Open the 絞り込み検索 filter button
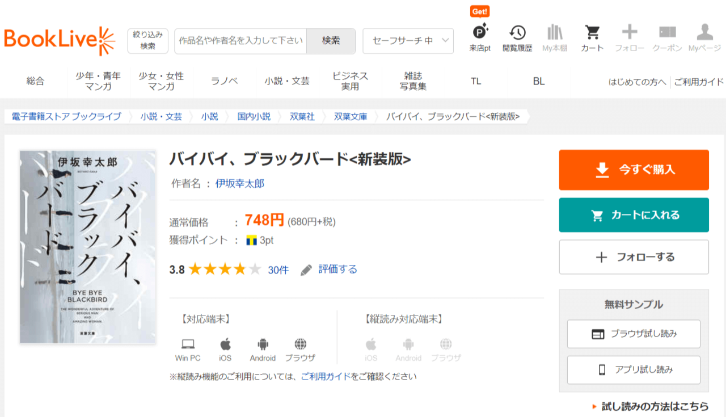The height and width of the screenshot is (417, 726). [x=148, y=41]
